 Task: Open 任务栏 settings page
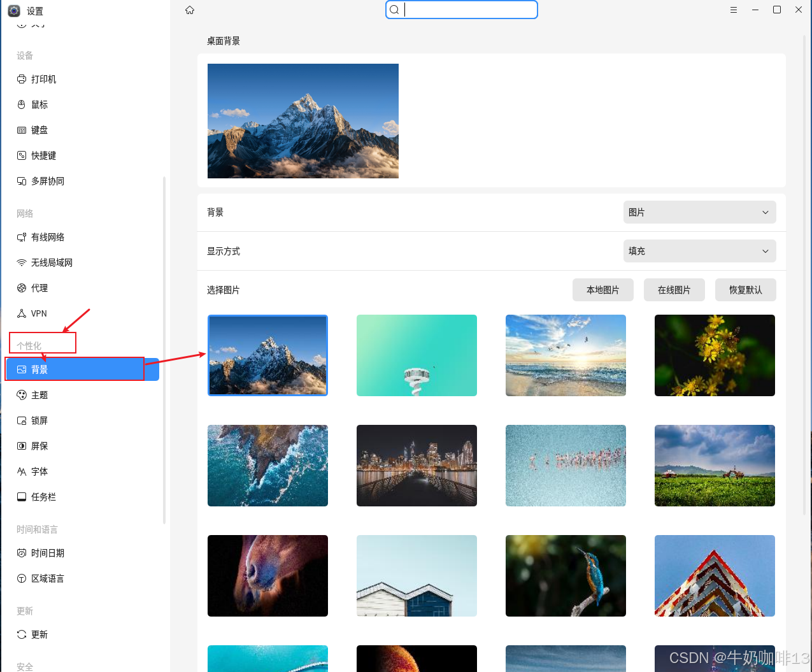[x=82, y=497]
